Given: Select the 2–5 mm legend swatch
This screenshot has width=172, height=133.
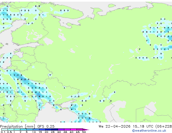Looking at the screenshot, I should (x=23, y=129).
